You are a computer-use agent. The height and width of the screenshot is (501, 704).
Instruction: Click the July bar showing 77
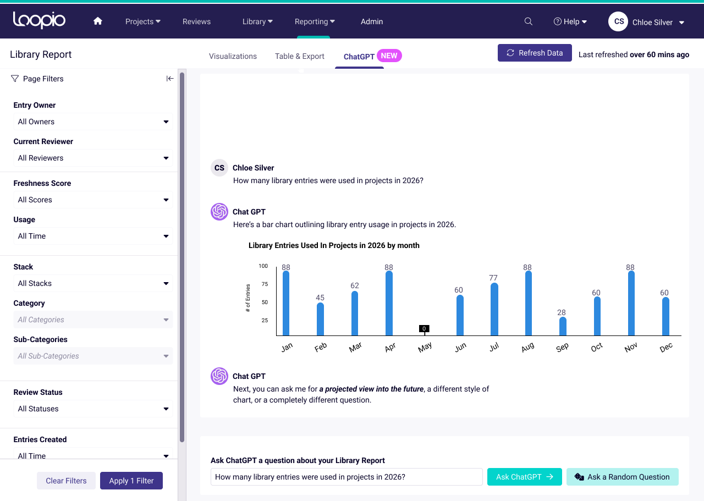pos(494,309)
